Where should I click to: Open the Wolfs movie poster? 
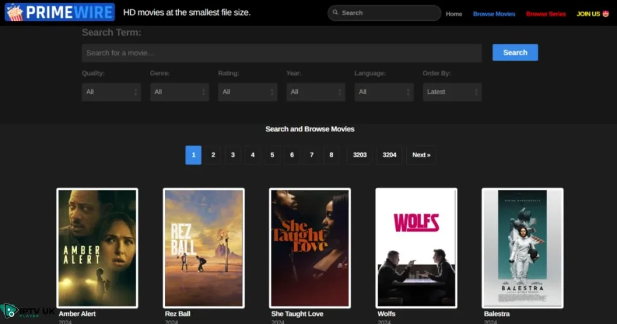click(416, 248)
